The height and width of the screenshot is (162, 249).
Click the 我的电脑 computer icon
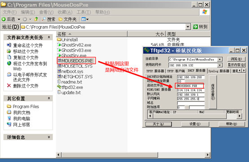tap(9, 118)
